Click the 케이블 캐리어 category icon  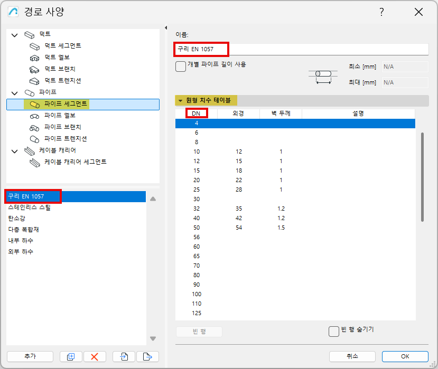(x=30, y=151)
